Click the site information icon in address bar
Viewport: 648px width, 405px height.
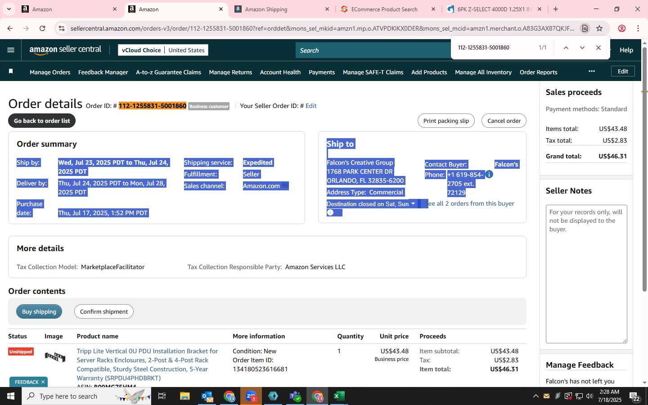coord(62,28)
